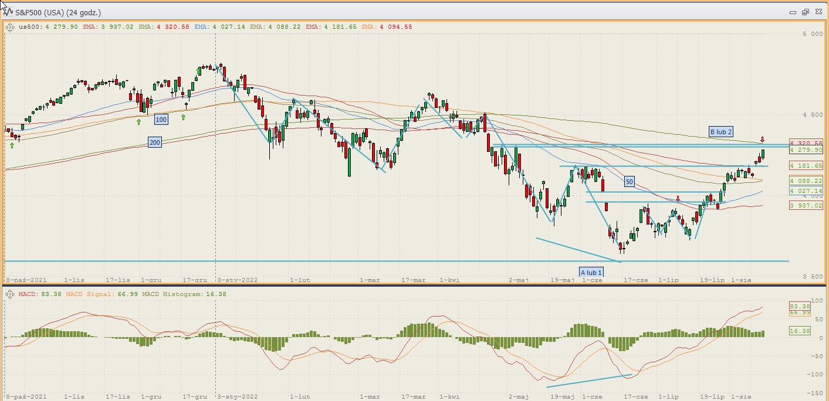Image resolution: width=829 pixels, height=401 pixels.
Task: Select the "50" moving average label
Action: click(x=630, y=182)
